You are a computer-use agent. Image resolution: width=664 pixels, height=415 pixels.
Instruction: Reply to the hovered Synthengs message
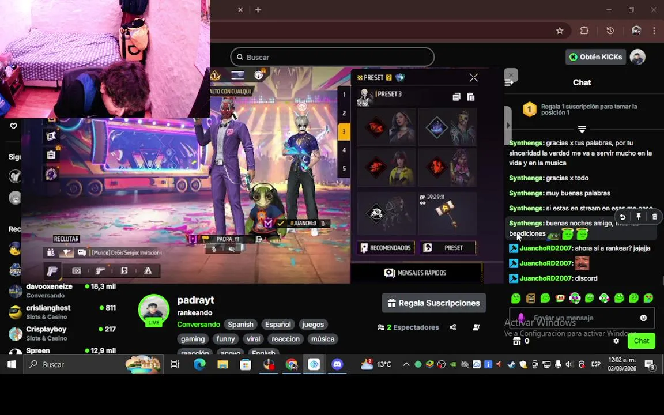622,217
